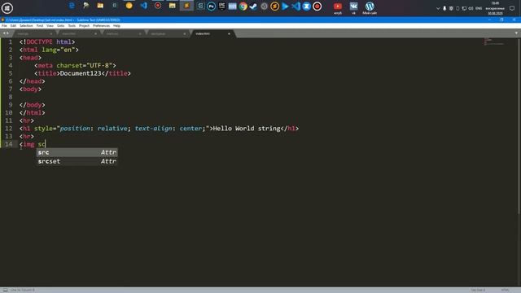Viewport: 521px width, 293px height.
Task: Click the html lang="en" tag line
Action: pyautogui.click(x=49, y=50)
